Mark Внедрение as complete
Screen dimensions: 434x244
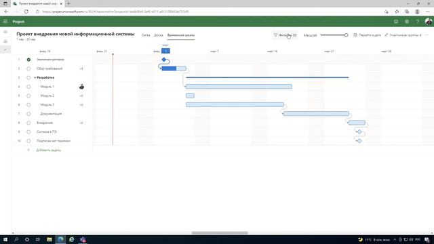click(28, 123)
